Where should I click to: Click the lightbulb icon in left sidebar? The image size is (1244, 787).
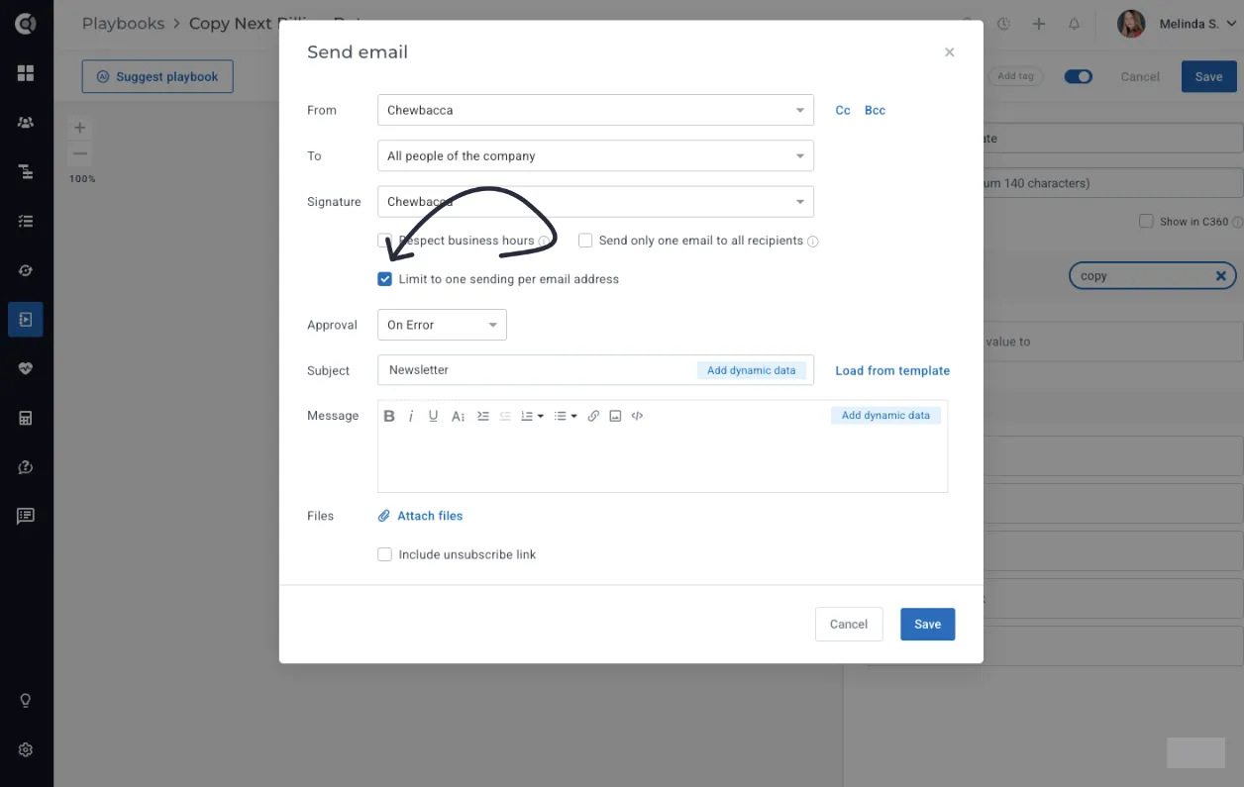(26, 700)
